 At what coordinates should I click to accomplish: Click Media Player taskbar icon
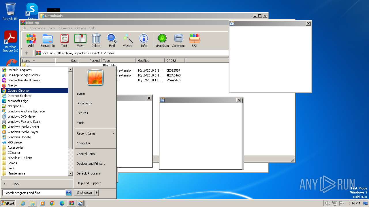[42, 203]
